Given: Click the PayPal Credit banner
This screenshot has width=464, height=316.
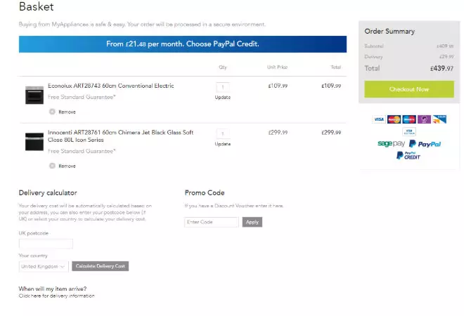Looking at the screenshot, I should click(x=183, y=44).
